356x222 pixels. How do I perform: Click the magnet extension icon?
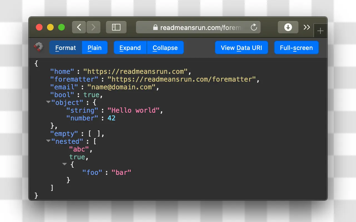39,47
